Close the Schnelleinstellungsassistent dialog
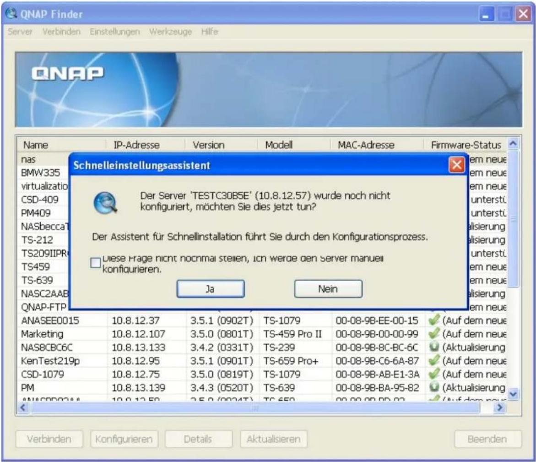This screenshot has width=536, height=462. tap(457, 165)
